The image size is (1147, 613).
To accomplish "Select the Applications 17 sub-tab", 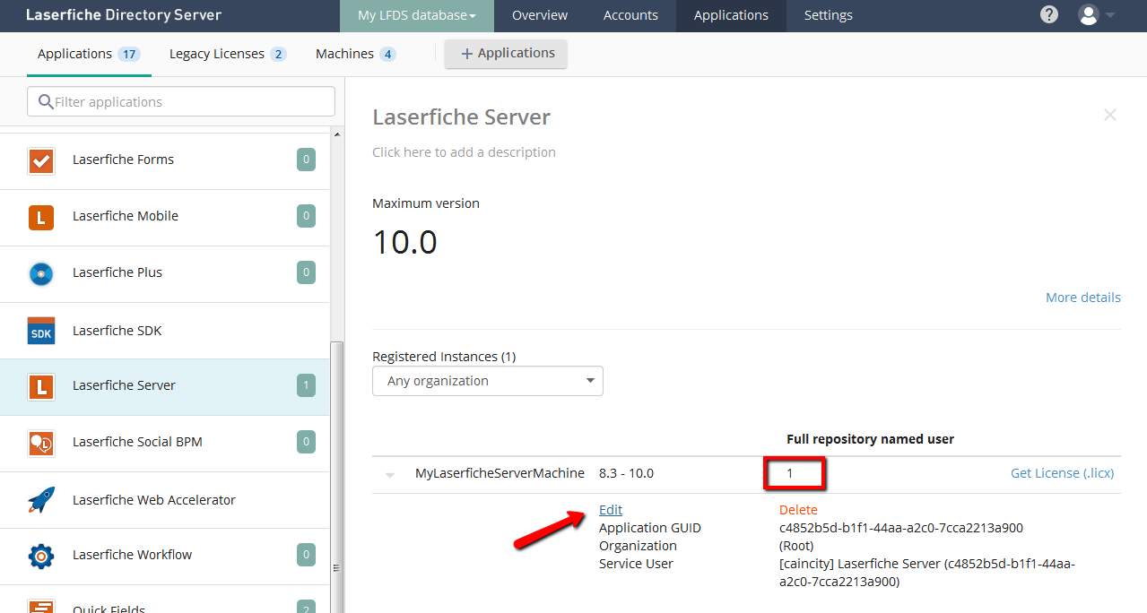I will 89,54.
